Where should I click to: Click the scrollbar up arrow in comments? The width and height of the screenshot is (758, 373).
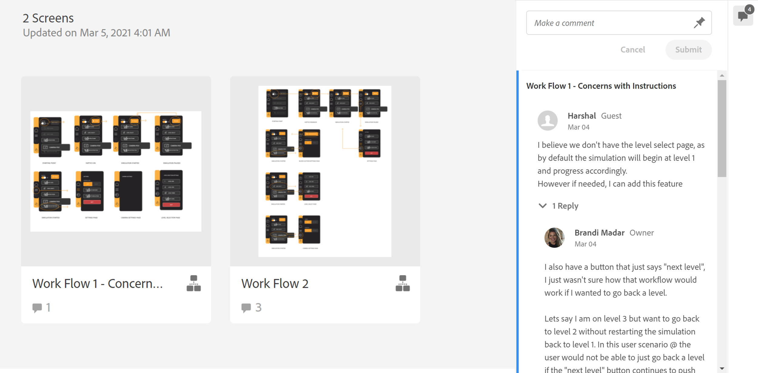[x=722, y=76]
